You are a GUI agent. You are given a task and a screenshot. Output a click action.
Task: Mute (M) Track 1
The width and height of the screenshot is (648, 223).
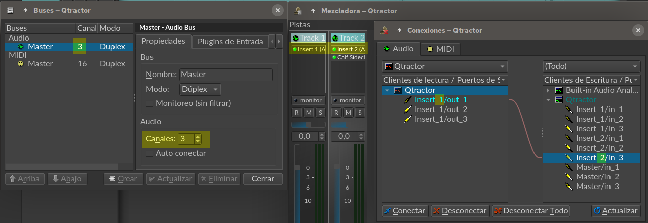(x=309, y=112)
